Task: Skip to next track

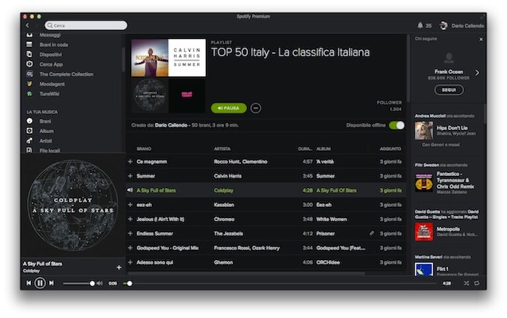Action: (52, 283)
